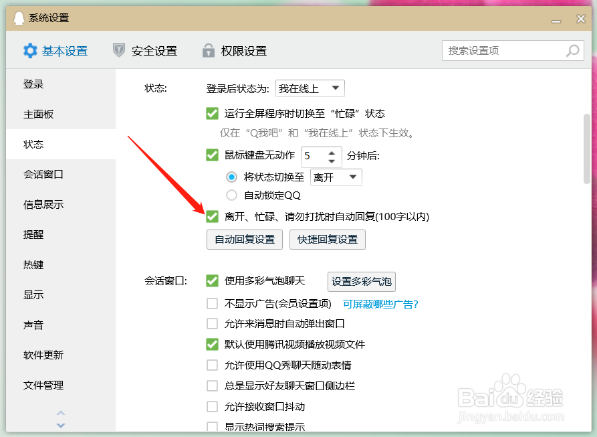Open 会话窗口 section in sidebar
Screen dimensions: 597x437
61,174
